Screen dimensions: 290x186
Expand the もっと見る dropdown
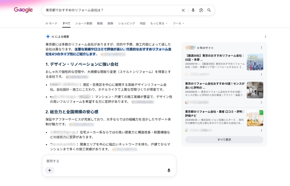(x=159, y=23)
